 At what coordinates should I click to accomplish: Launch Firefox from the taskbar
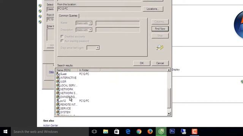[150, 131]
